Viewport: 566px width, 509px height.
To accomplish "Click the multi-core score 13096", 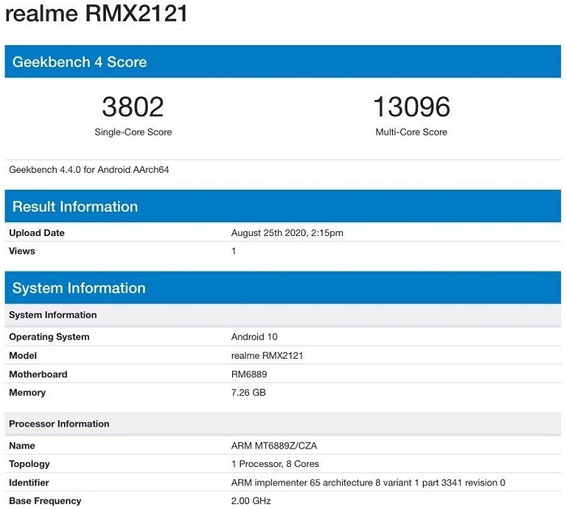I will coord(411,107).
